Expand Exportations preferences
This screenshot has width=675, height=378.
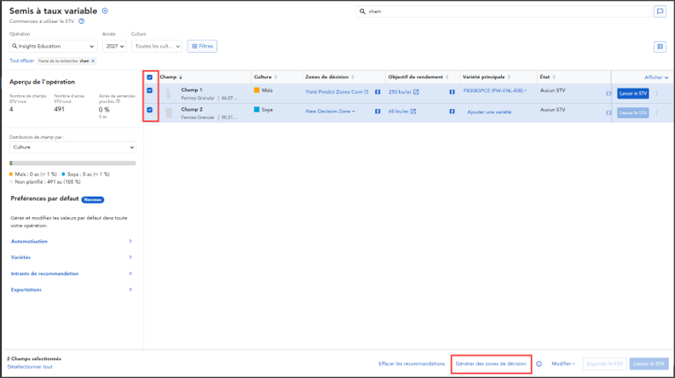click(72, 289)
